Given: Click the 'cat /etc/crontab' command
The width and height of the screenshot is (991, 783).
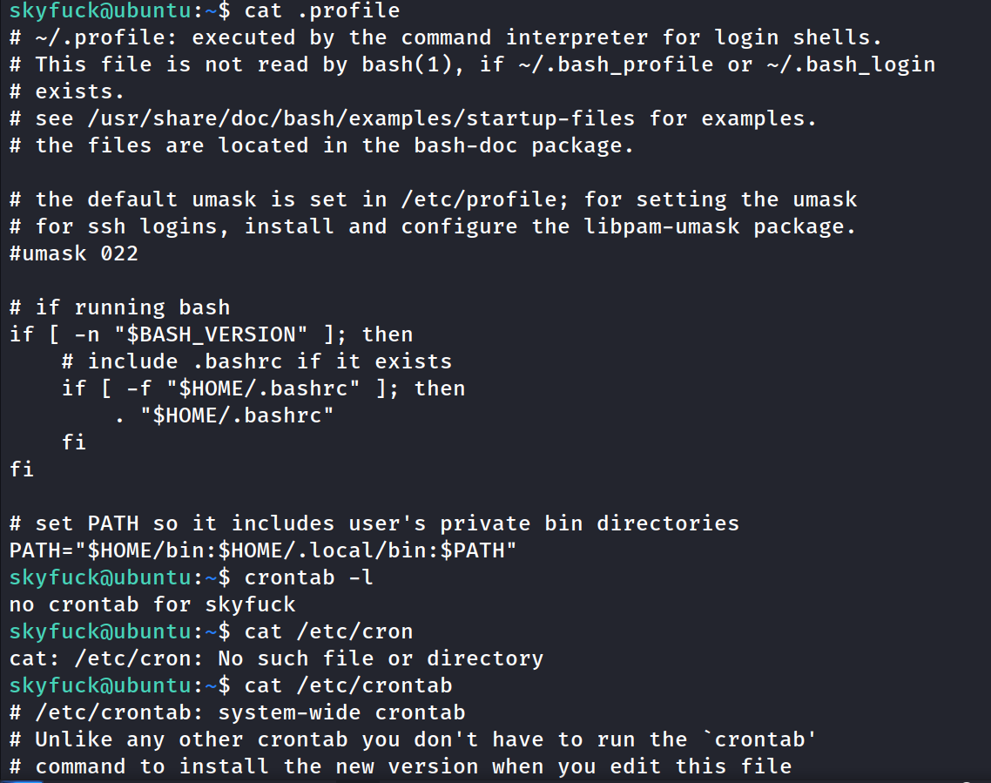Looking at the screenshot, I should pos(348,685).
